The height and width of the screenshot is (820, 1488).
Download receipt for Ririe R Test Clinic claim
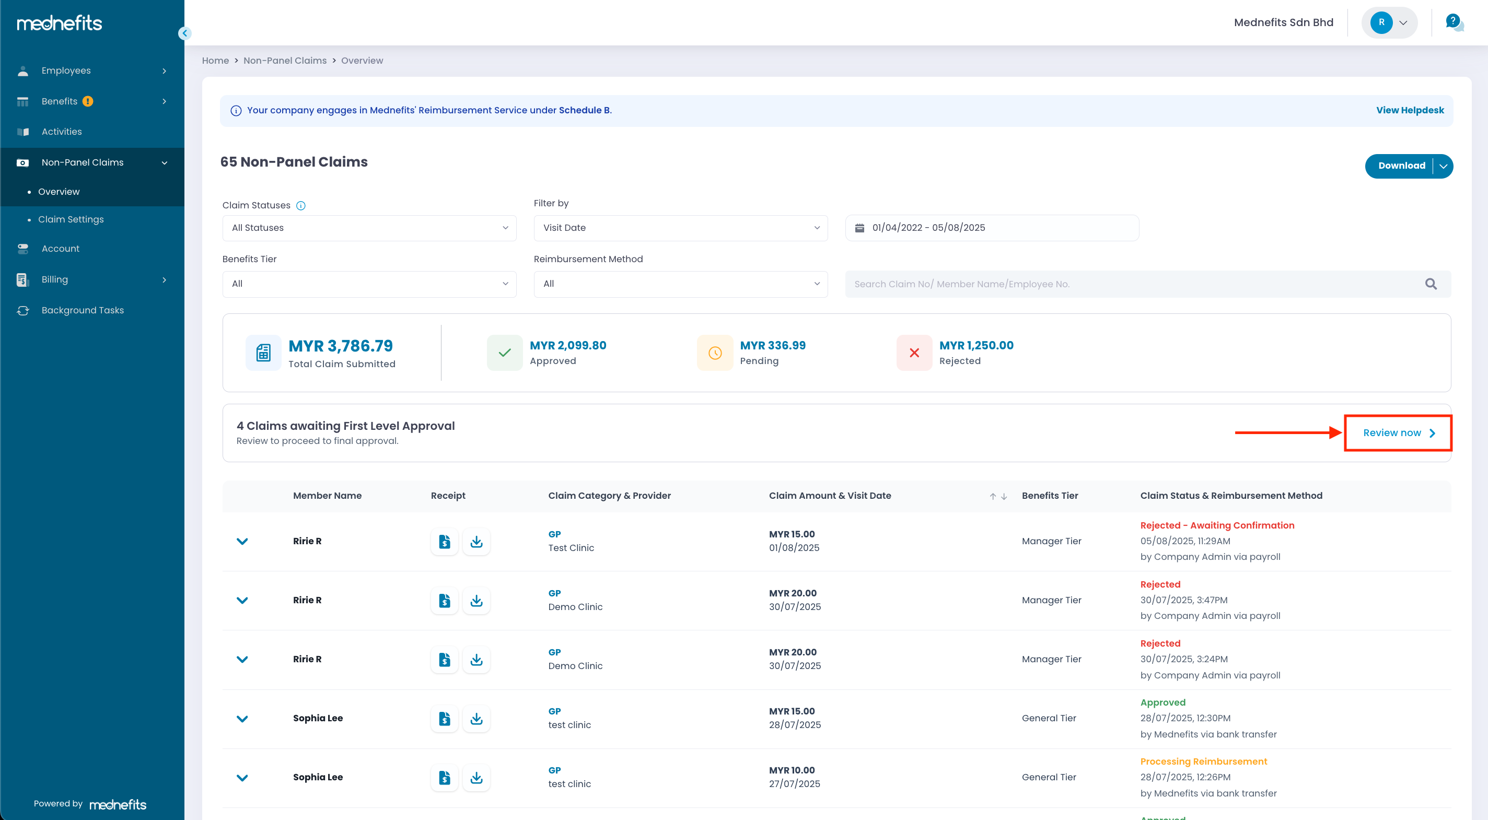click(476, 542)
